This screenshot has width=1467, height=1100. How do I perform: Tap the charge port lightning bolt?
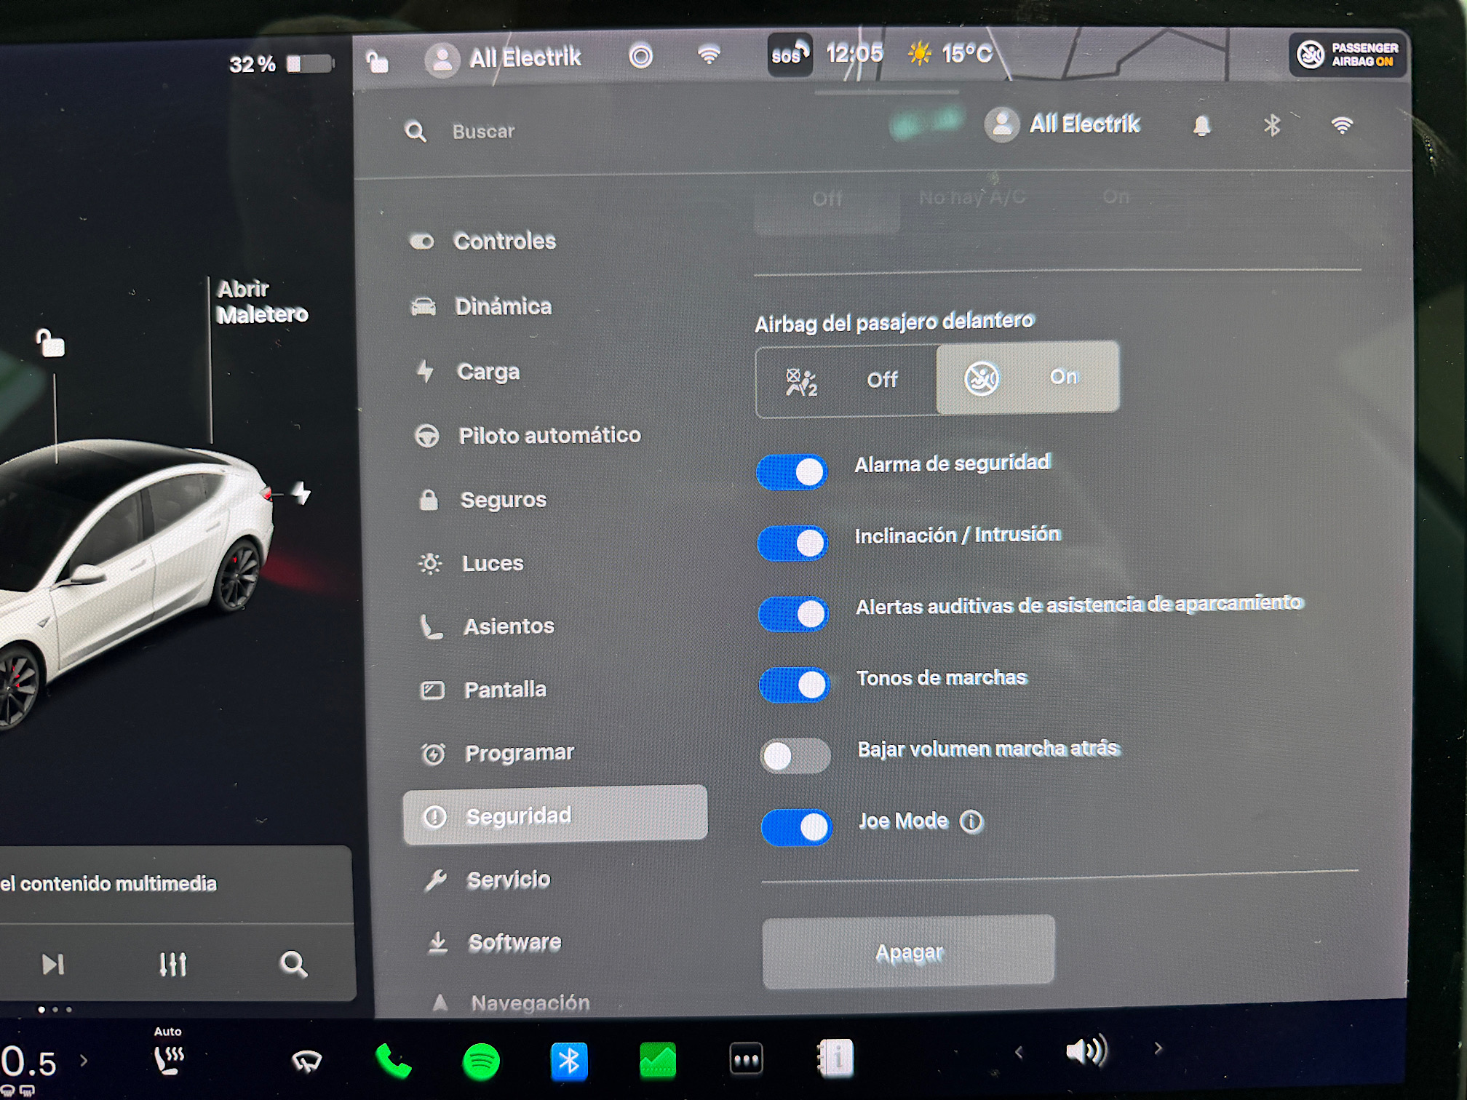(301, 493)
